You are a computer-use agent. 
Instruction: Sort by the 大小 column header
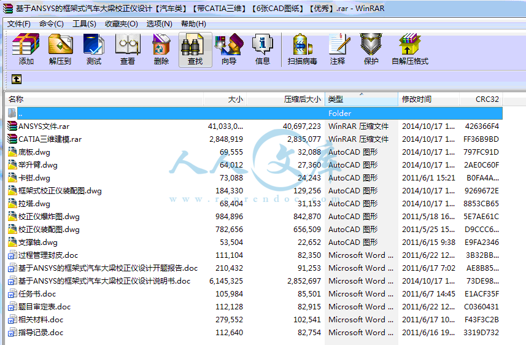coord(225,99)
